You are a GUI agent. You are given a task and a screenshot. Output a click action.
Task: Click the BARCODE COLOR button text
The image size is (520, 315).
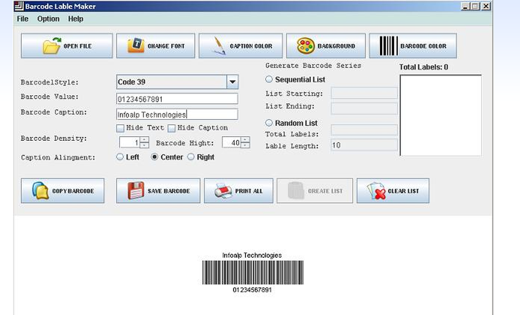point(423,46)
